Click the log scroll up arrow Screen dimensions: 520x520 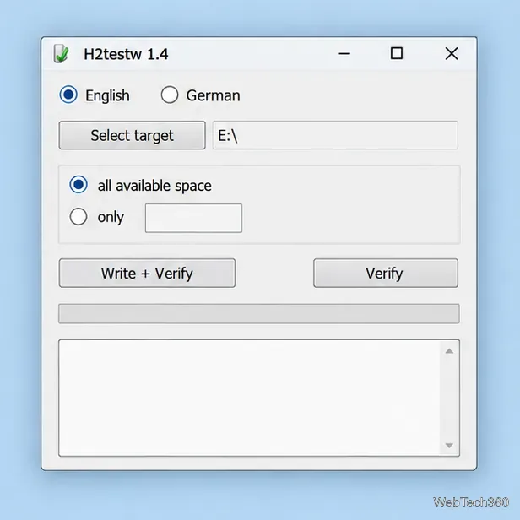[x=449, y=351]
